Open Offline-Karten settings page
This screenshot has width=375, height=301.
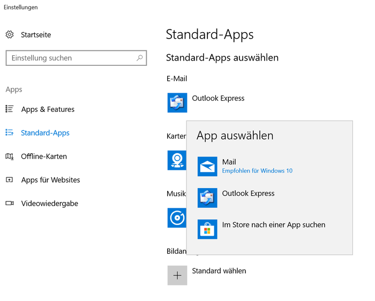44,156
